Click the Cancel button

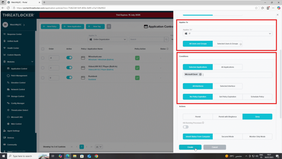click(215, 147)
